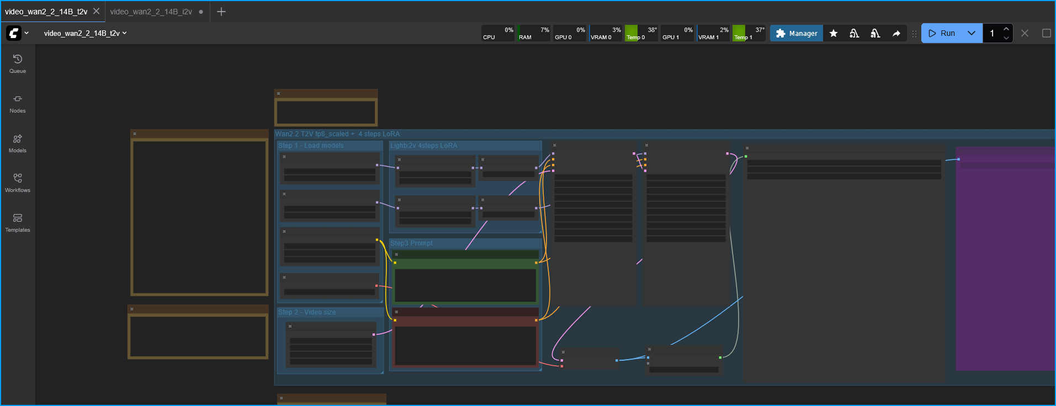Show the Models library sidebar

(x=18, y=143)
